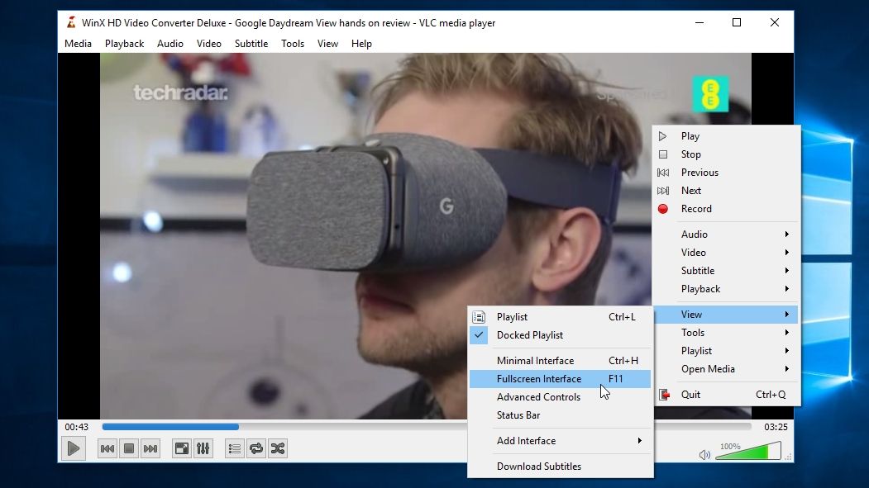Enable the Status Bar option
869x488 pixels.
point(519,415)
